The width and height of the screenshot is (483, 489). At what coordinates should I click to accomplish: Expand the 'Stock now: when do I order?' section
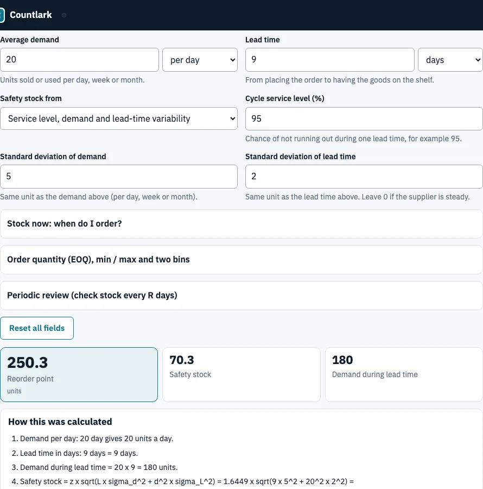[x=241, y=224]
